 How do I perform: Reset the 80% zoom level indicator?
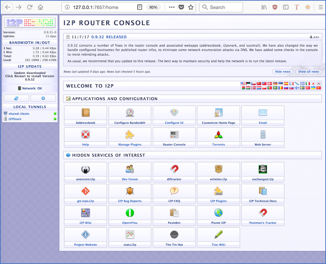(153, 7)
